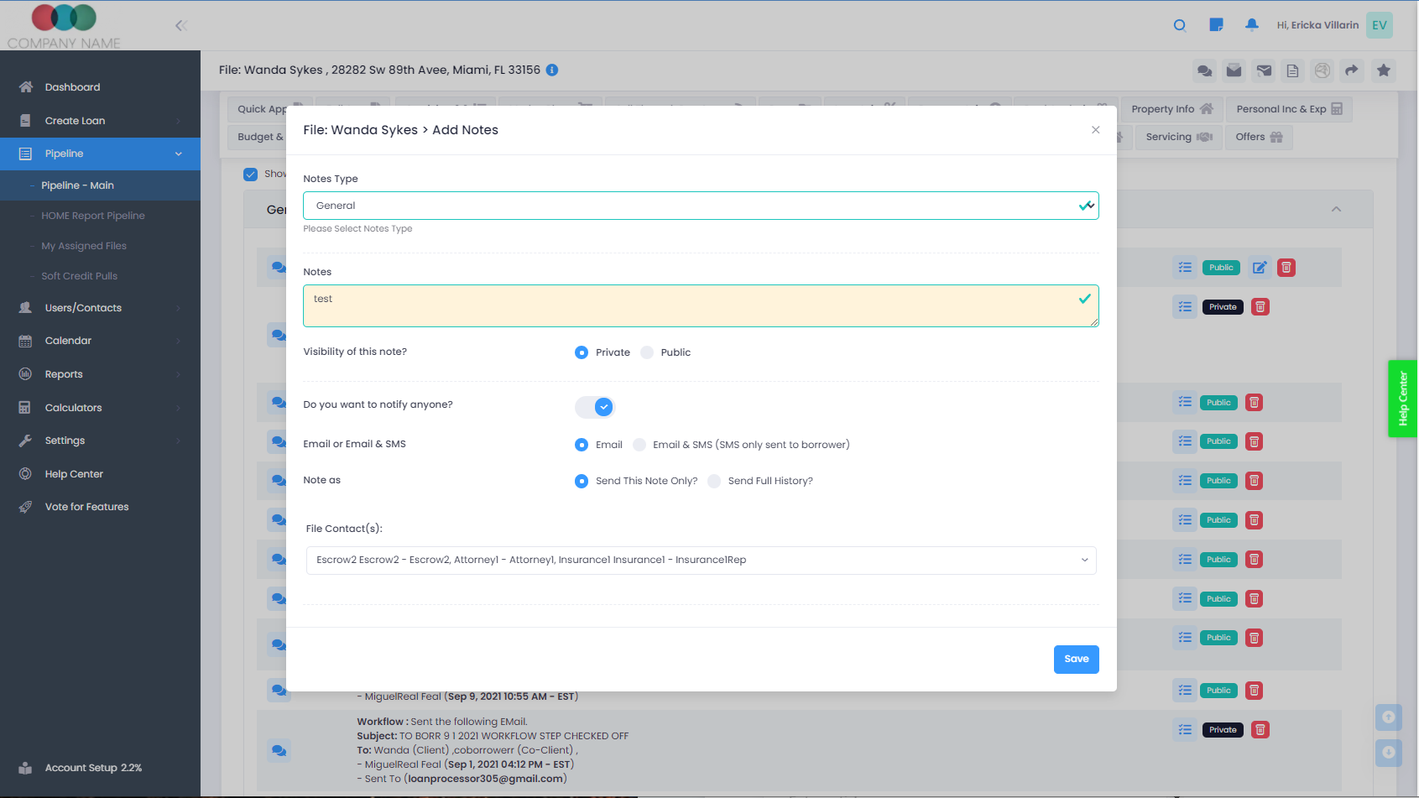
Task: Click the sticky note icon in top bar
Action: 1216,25
